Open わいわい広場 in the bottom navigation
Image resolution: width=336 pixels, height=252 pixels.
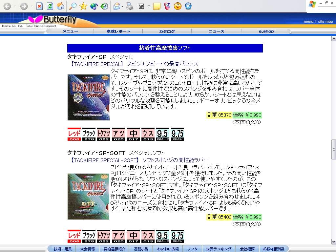[168, 249]
